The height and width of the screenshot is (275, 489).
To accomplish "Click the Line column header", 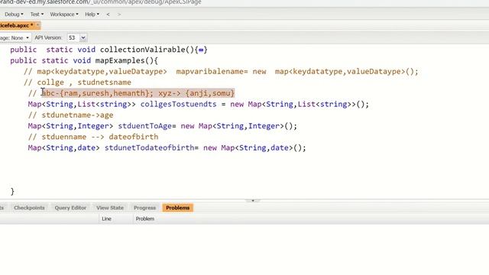I will point(106,219).
